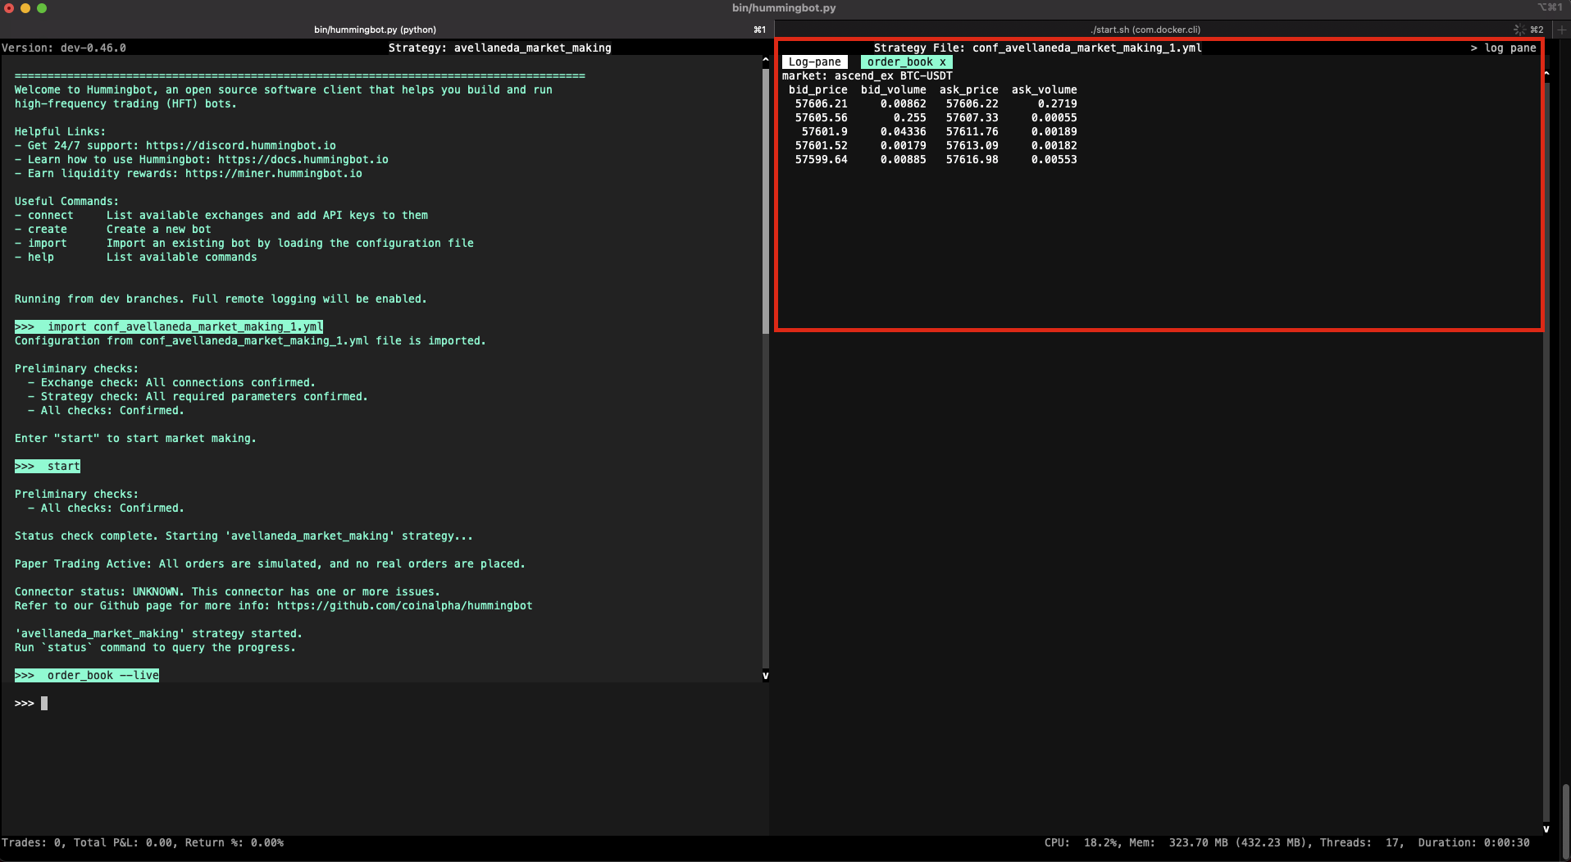The image size is (1571, 862).
Task: Click the yellow minimize traffic light button
Action: pos(26,9)
